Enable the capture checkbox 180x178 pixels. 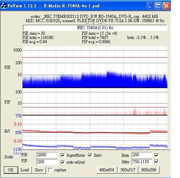pyautogui.click(x=50, y=170)
